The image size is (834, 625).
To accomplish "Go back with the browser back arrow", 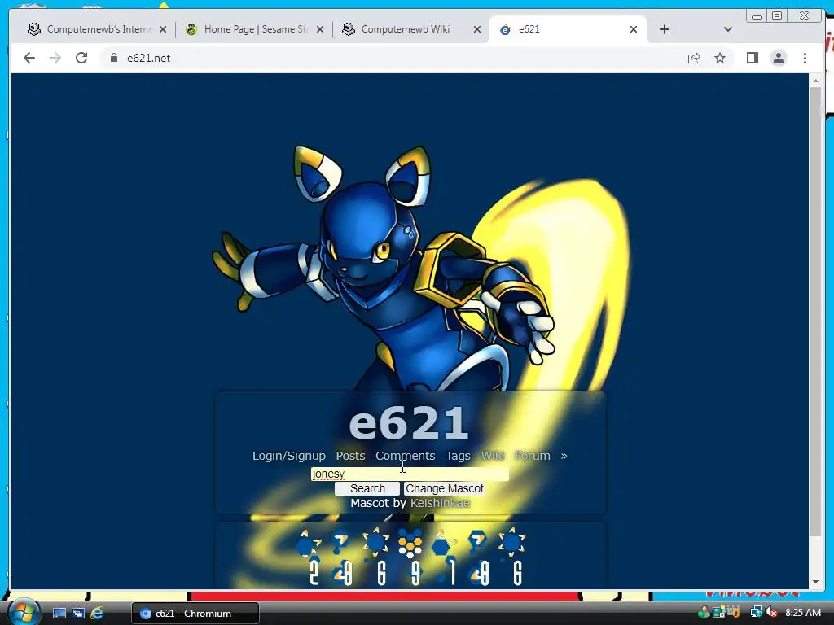I will (x=29, y=58).
